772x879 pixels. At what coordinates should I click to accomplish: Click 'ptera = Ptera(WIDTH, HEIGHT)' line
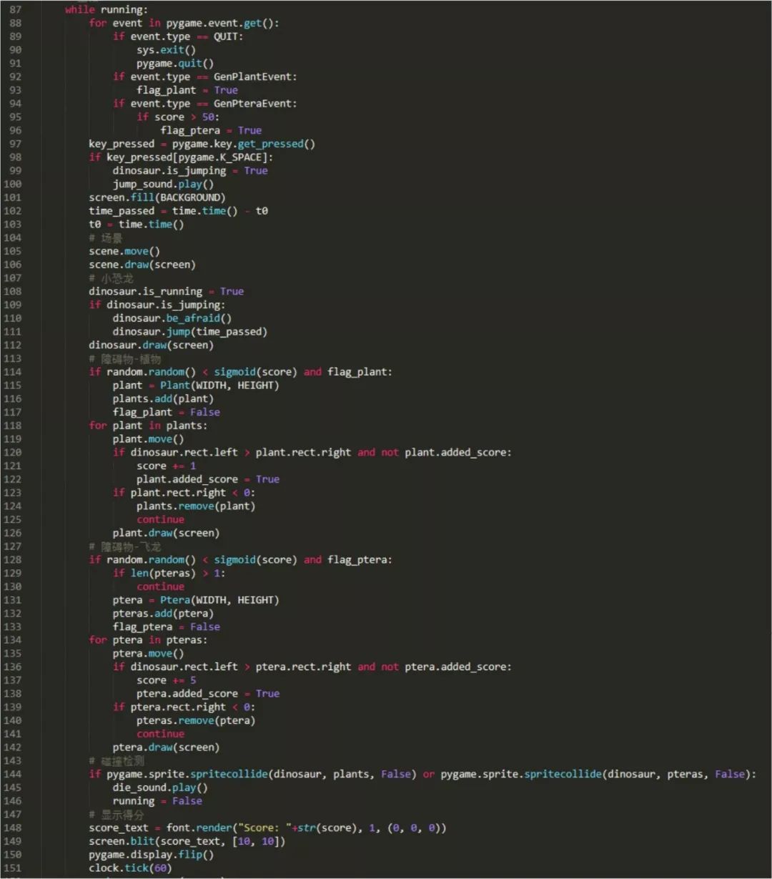(196, 600)
